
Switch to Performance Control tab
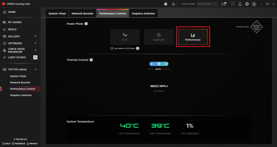(112, 13)
